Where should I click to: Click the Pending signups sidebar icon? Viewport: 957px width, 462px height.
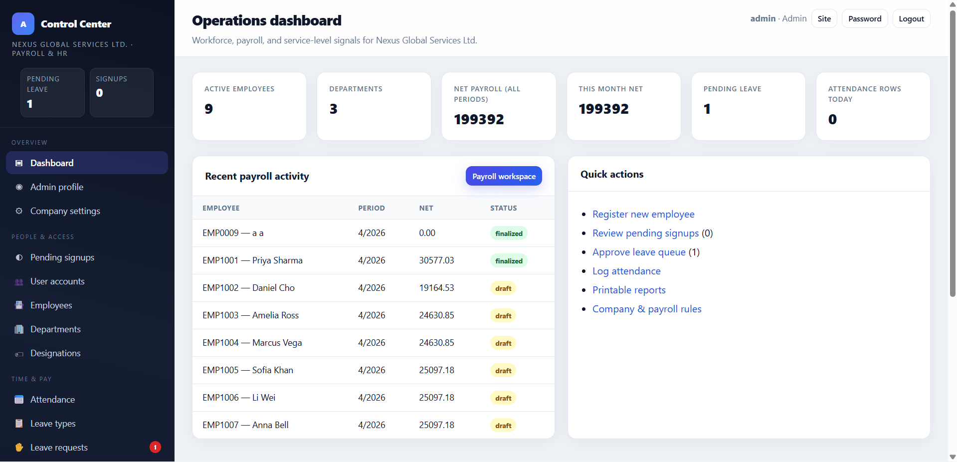pyautogui.click(x=19, y=257)
